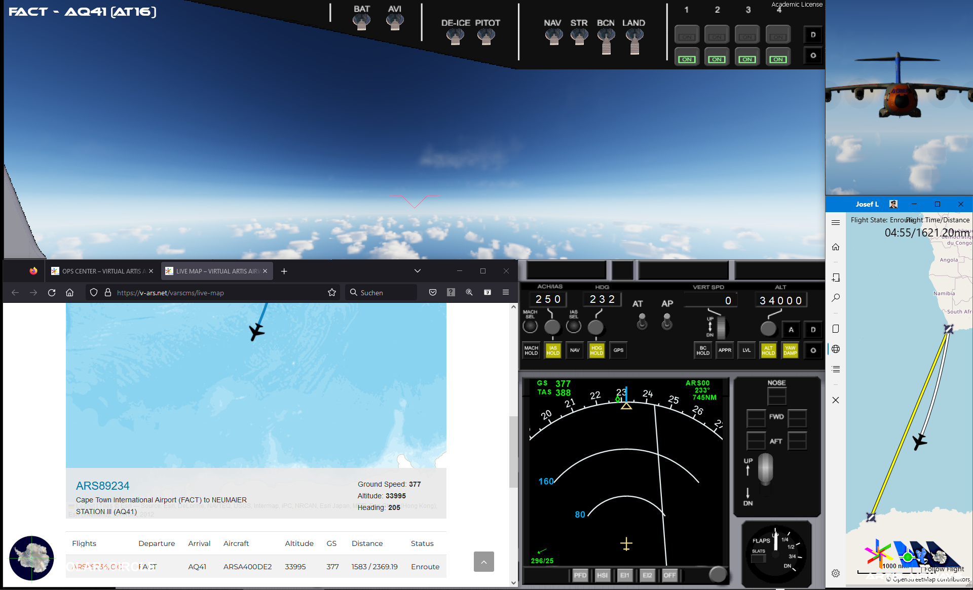
Task: Go back in Firefox history
Action: click(15, 292)
